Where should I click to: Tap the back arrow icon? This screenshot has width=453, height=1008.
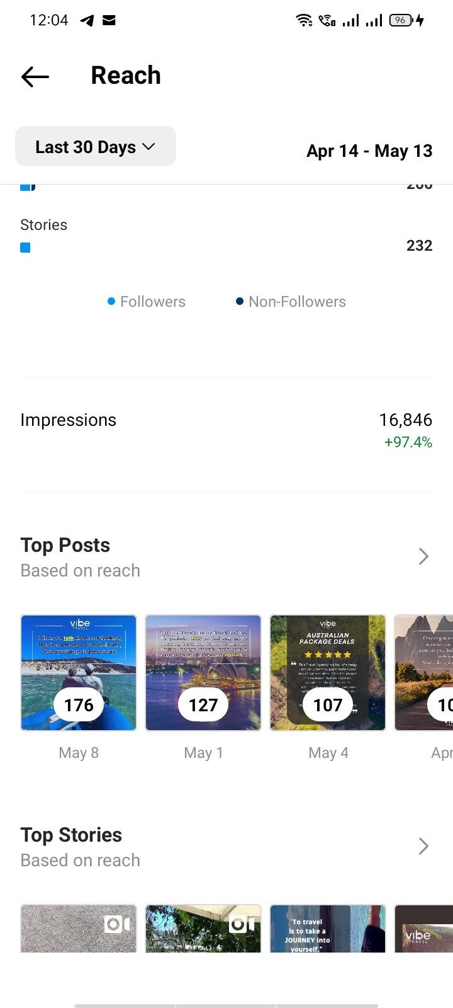click(35, 77)
